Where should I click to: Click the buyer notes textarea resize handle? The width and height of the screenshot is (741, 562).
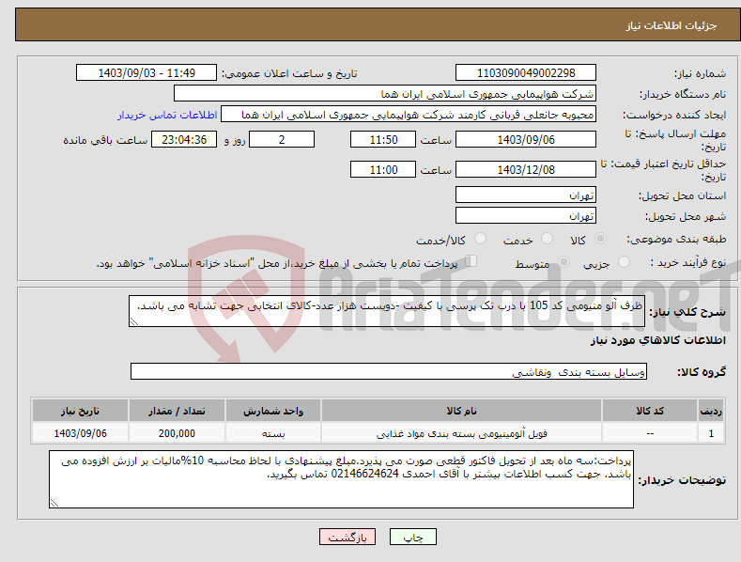coord(54,504)
